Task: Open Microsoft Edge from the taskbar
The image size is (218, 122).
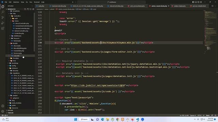Action: [x=103, y=119]
